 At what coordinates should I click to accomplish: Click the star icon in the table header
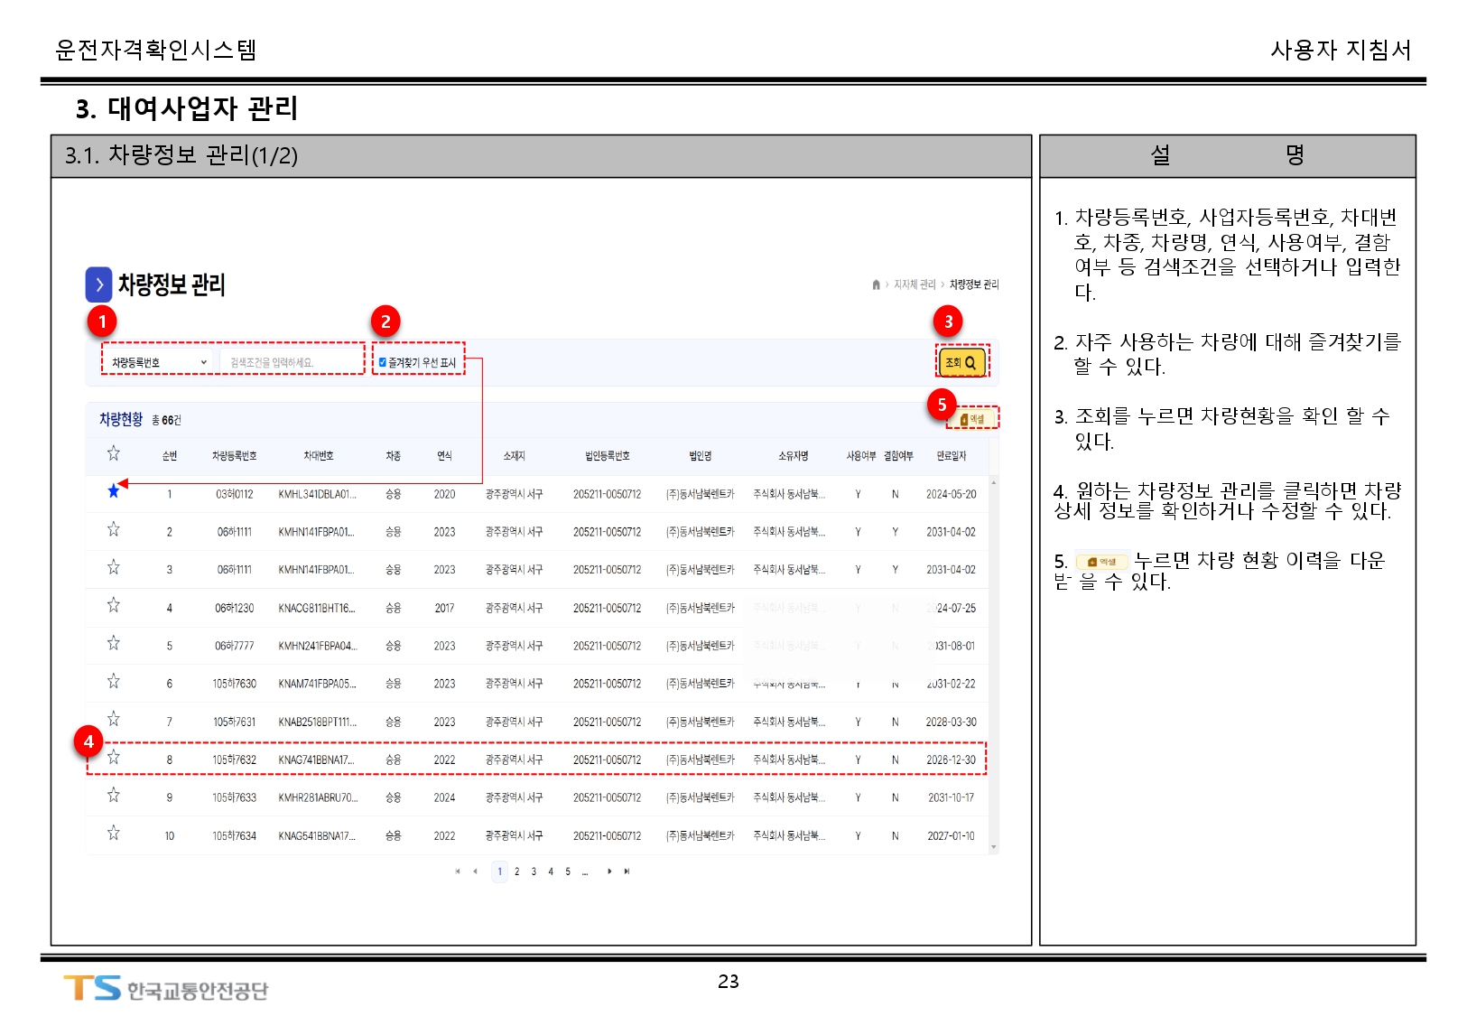pyautogui.click(x=114, y=453)
